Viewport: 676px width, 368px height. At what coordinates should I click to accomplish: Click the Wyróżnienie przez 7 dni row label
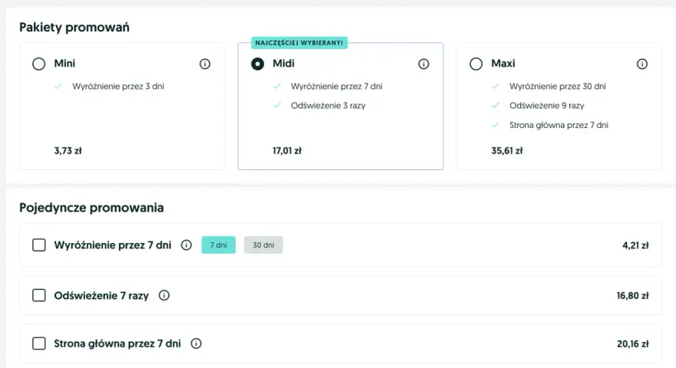112,245
